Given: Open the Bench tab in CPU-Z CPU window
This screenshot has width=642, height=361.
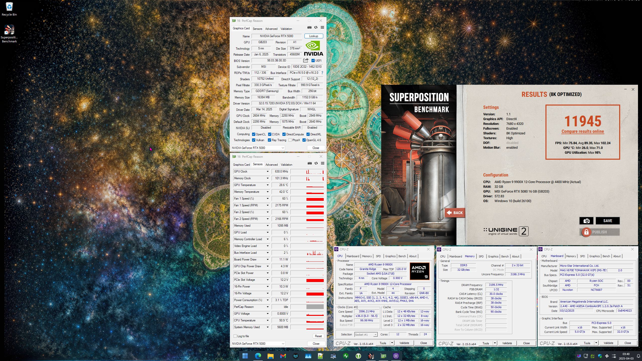Looking at the screenshot, I should [x=402, y=256].
